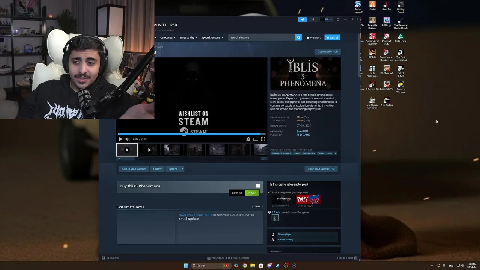Open Fall Guys desktop shortcut
The image size is (480, 270).
pos(386,22)
